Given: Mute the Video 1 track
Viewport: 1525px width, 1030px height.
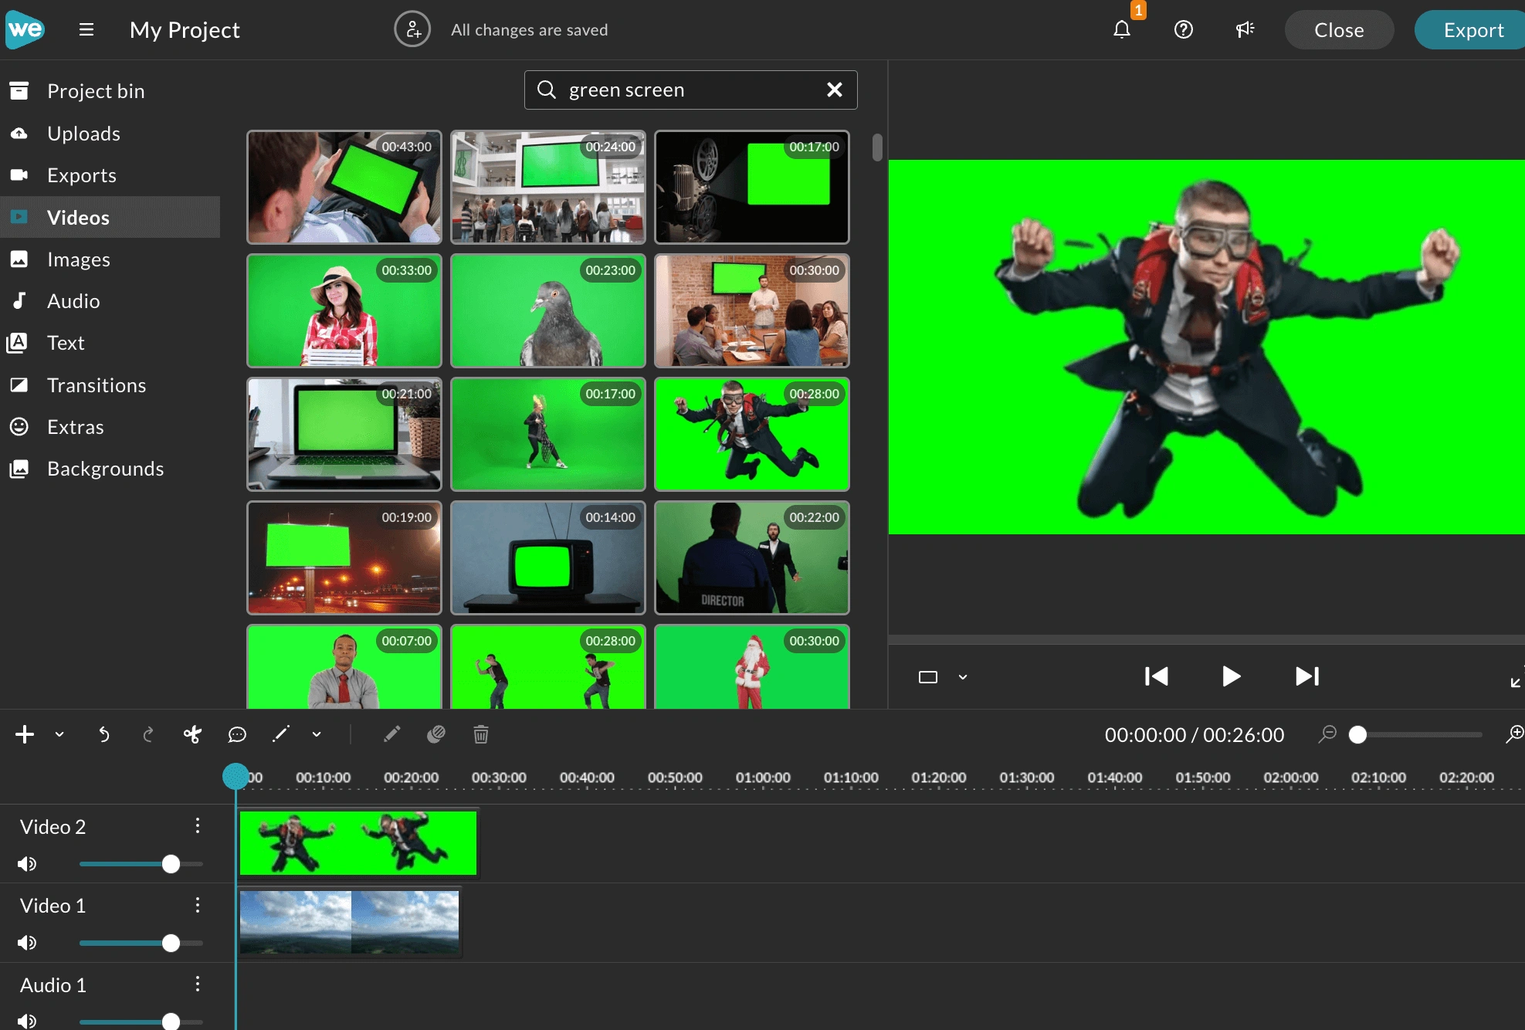Looking at the screenshot, I should point(27,943).
